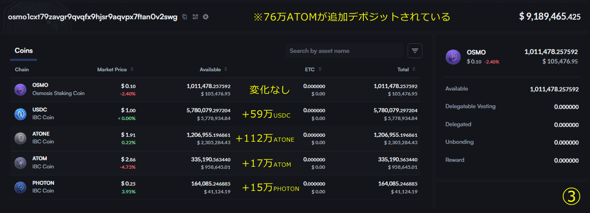This screenshot has width=590, height=213.
Task: Sort the table by Market Price
Action: [x=115, y=69]
